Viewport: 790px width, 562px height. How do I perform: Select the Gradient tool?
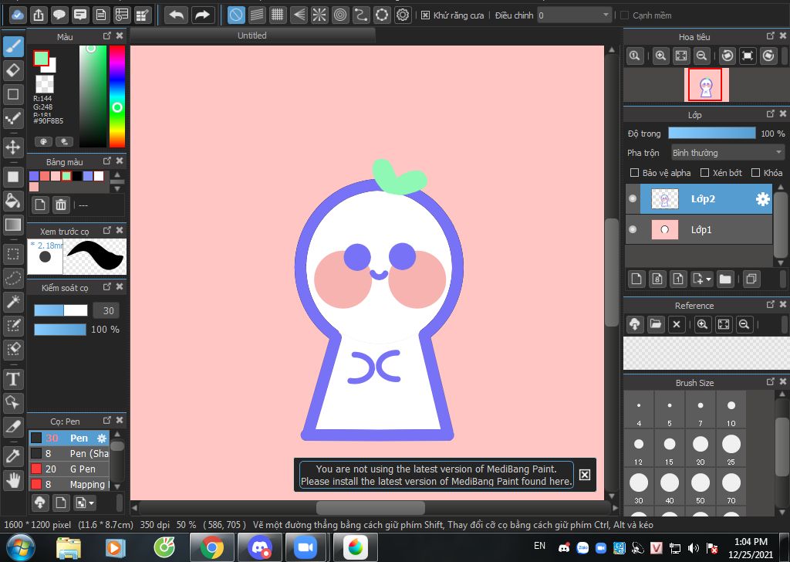click(x=13, y=225)
